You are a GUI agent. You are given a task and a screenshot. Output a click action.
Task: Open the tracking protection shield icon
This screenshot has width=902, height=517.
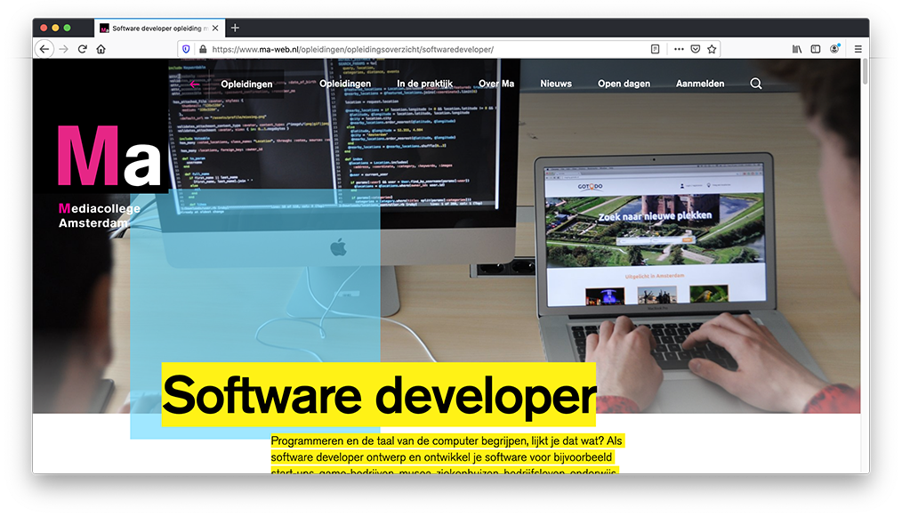[186, 49]
